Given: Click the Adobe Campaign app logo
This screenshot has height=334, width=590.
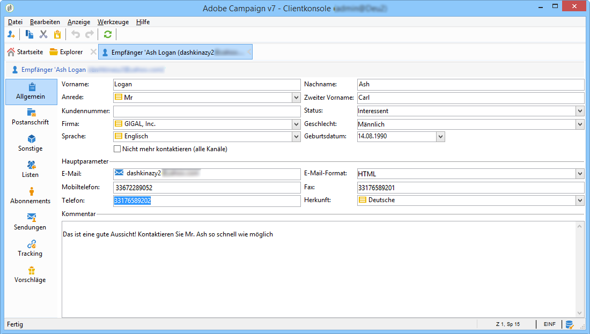Looking at the screenshot, I should (x=10, y=8).
